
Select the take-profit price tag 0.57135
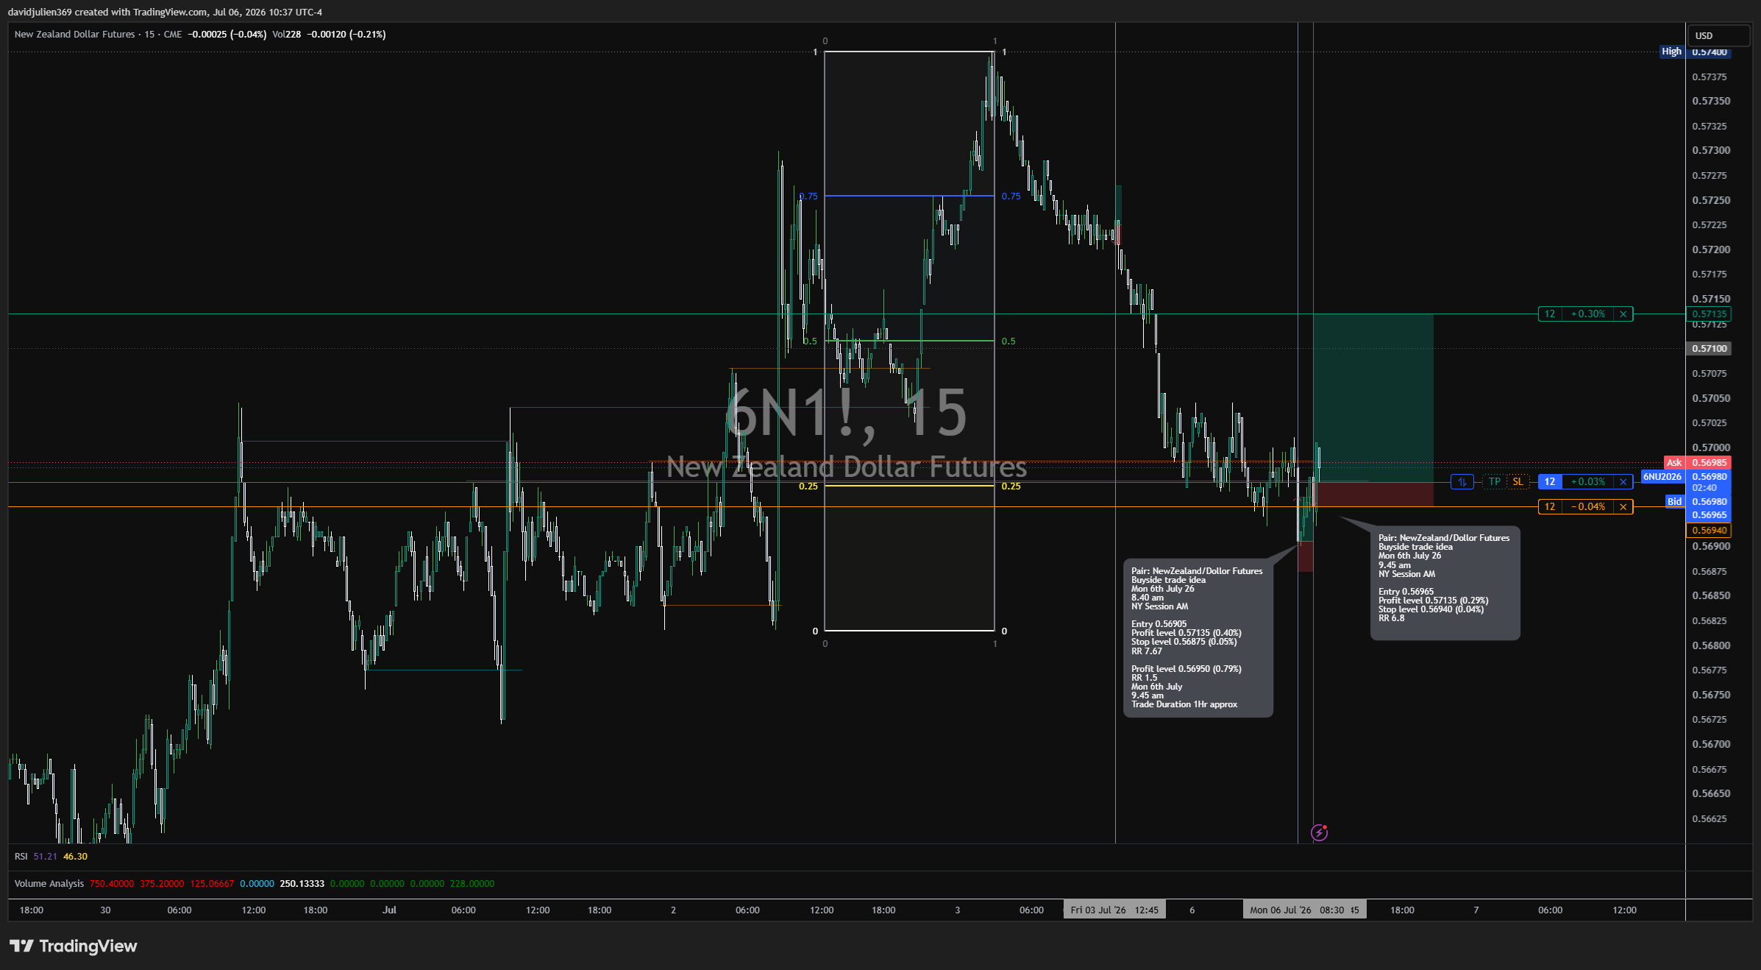(1710, 314)
